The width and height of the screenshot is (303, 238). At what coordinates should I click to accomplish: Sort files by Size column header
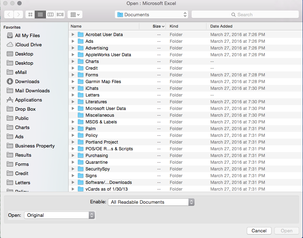152,26
